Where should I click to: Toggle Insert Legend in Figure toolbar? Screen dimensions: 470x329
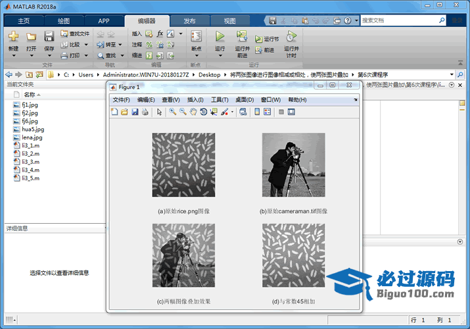click(268, 112)
